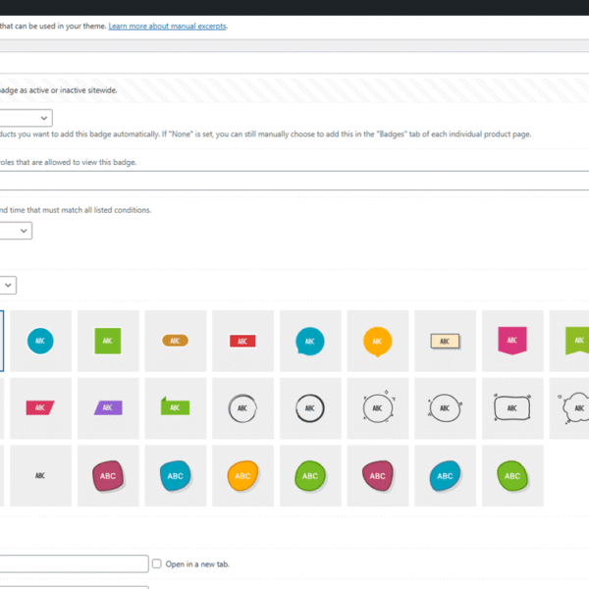This screenshot has height=589, width=589.
Task: Select the green square ABC badge
Action: [108, 341]
